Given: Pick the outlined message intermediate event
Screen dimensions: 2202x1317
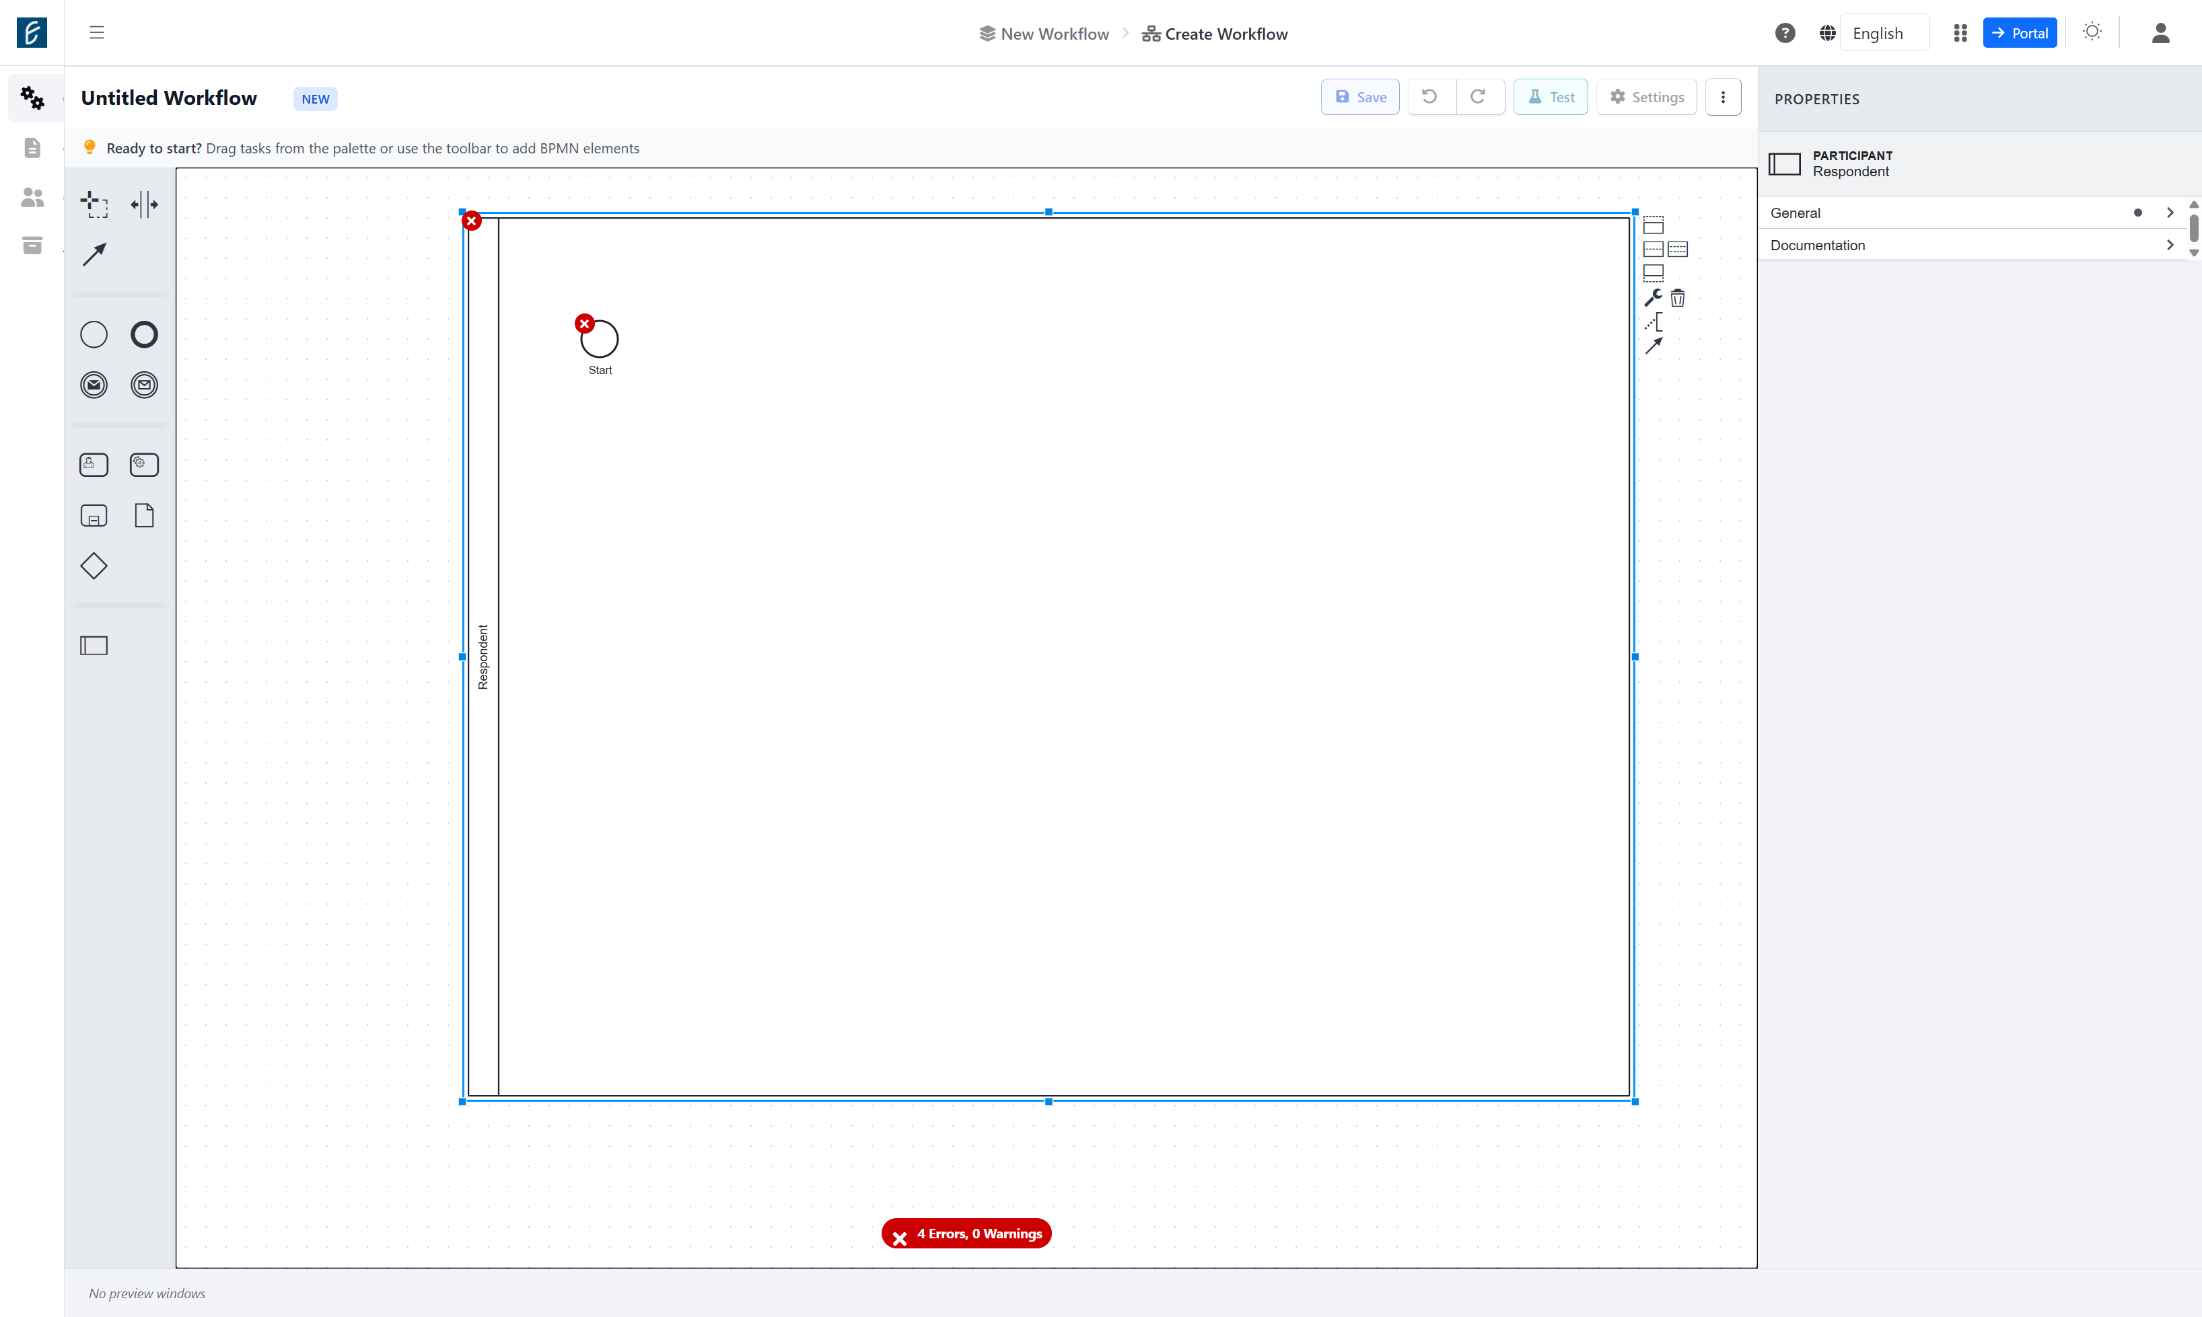Looking at the screenshot, I should [144, 385].
